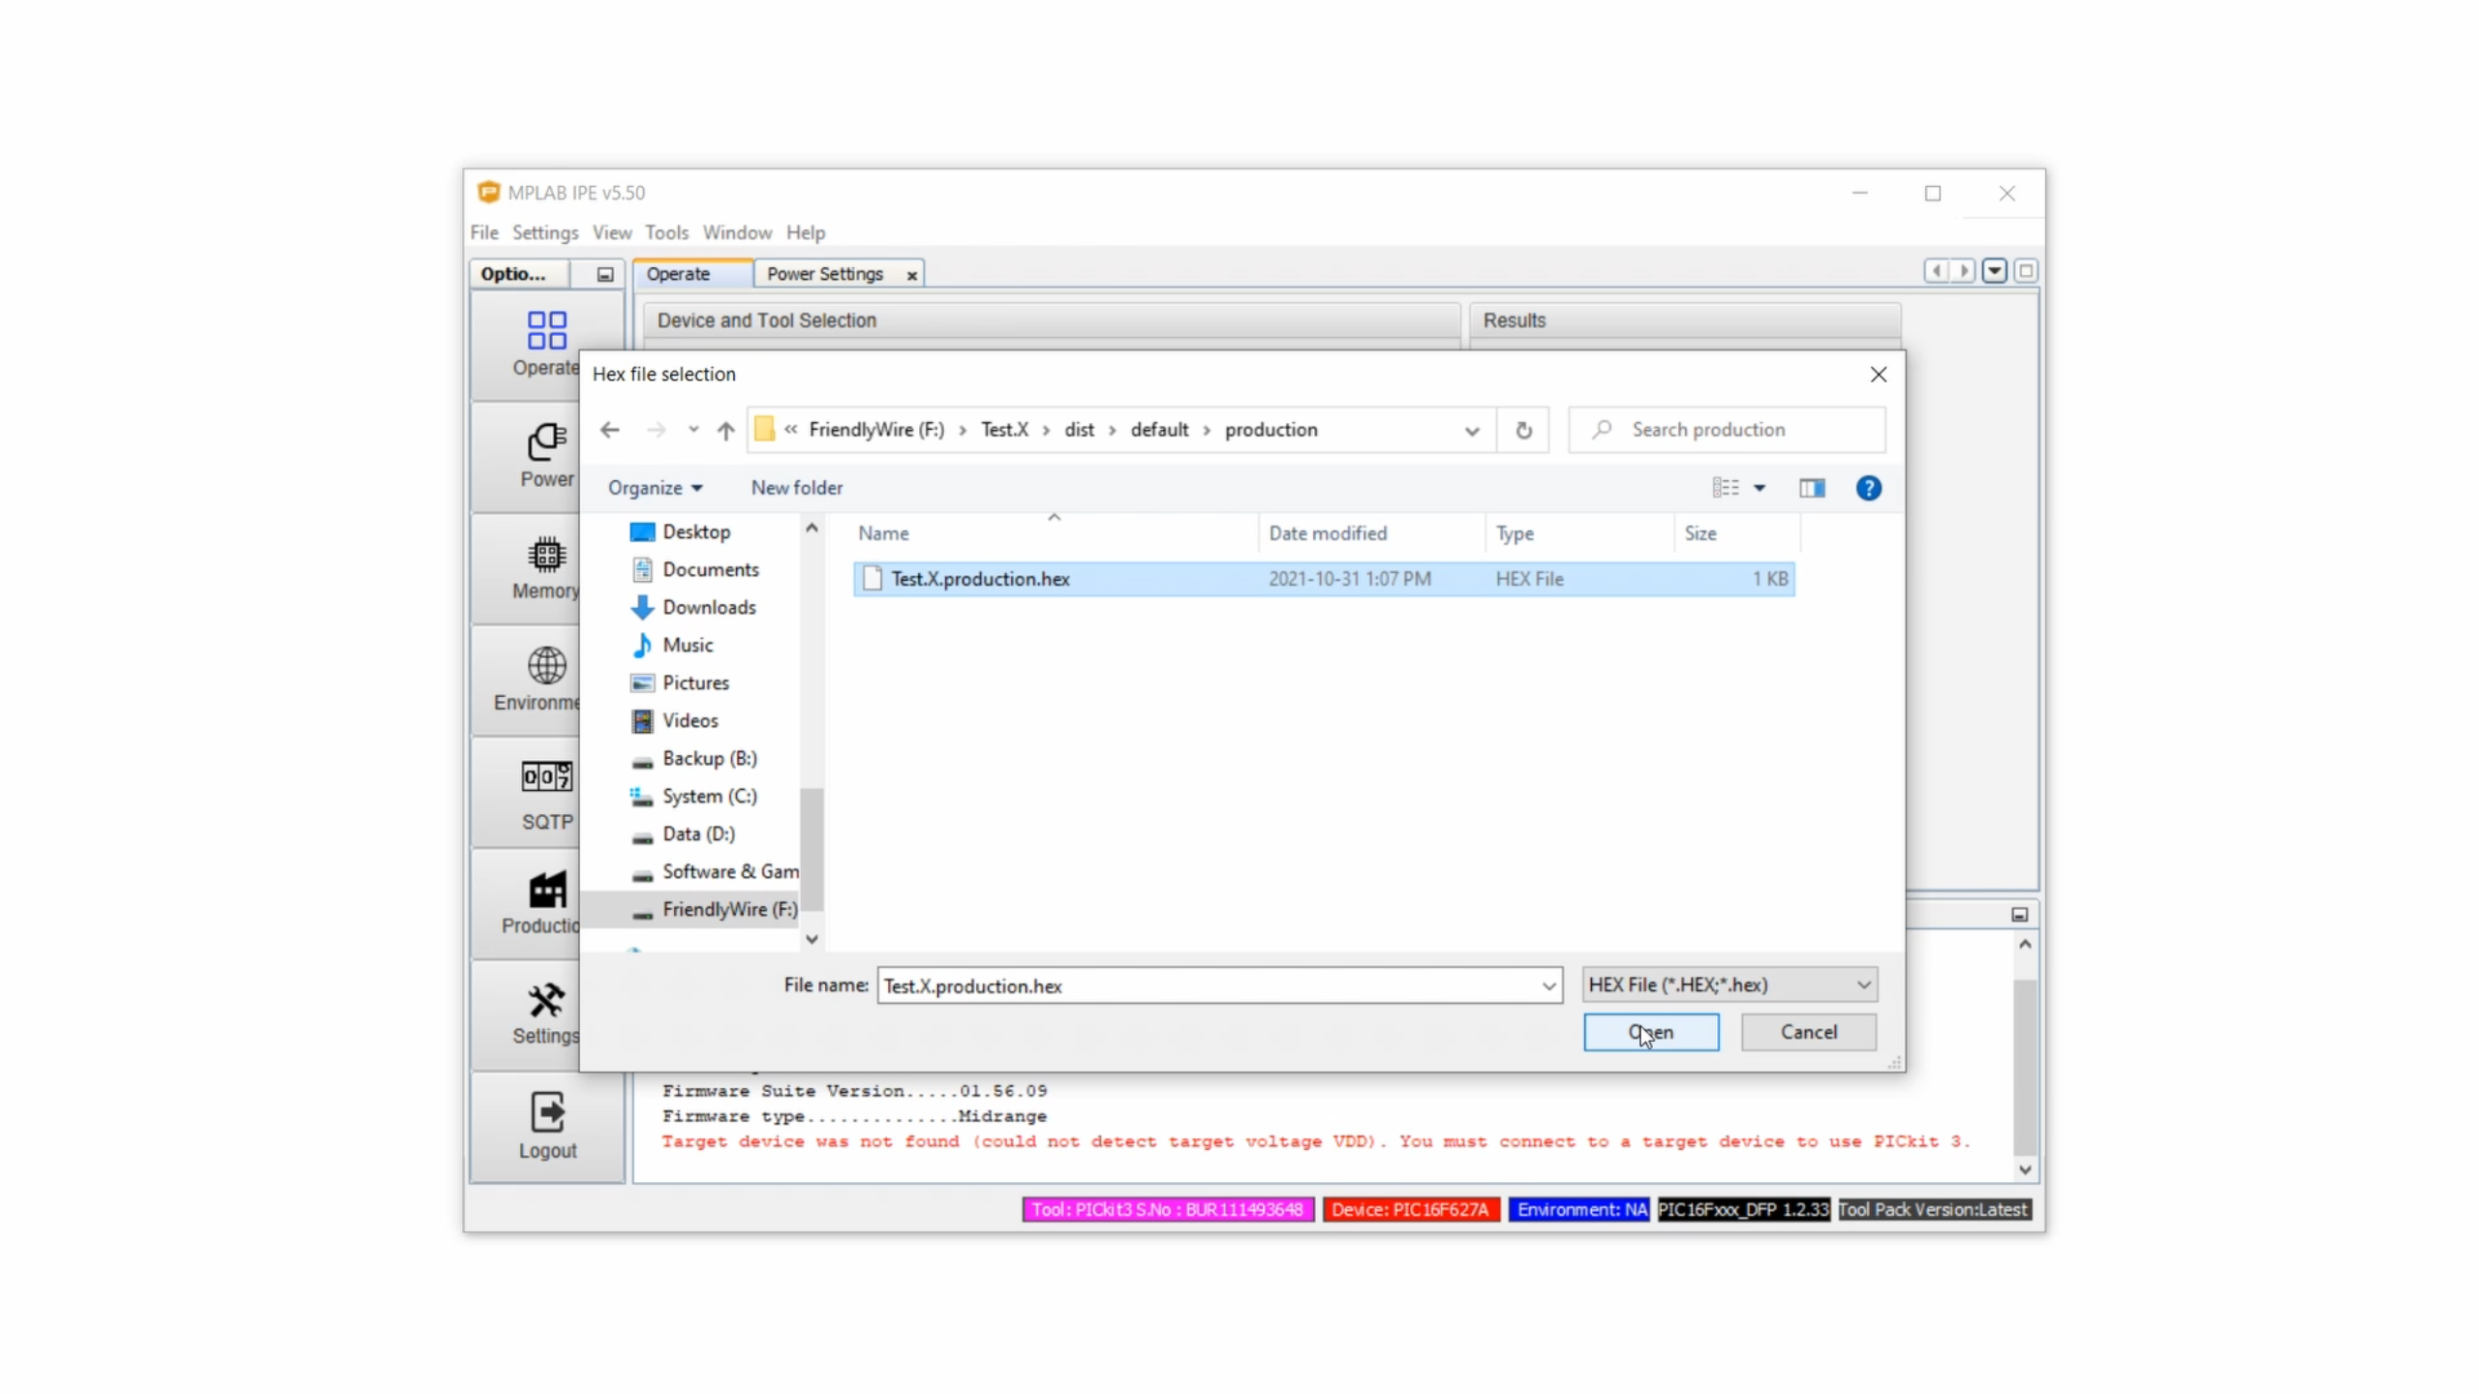Select Downloads in the navigation tree
Screen dimensions: 2479x1394
tap(709, 607)
